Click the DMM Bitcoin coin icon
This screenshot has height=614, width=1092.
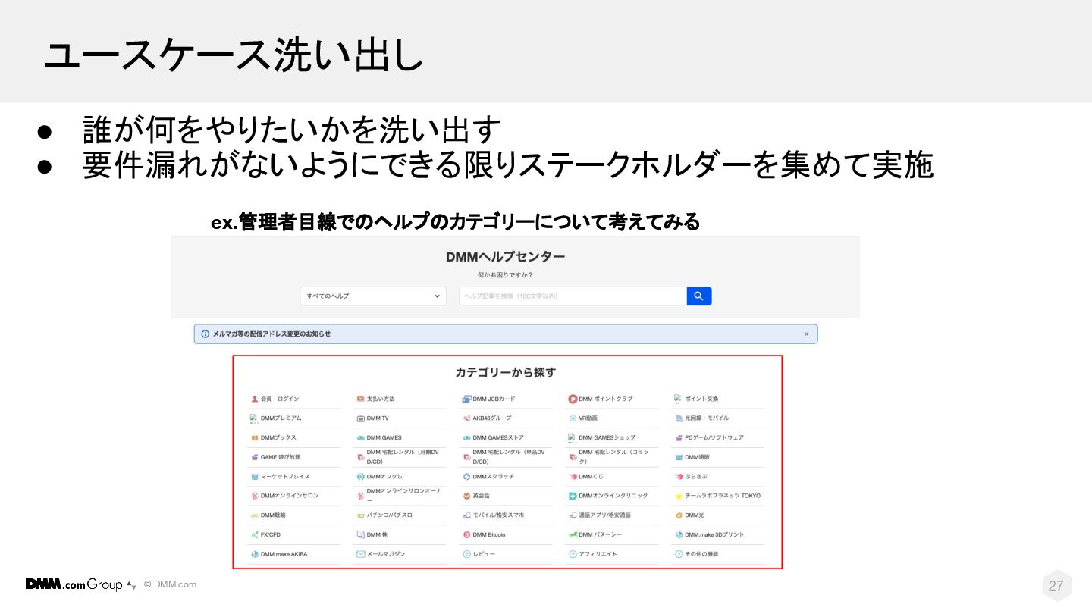(467, 534)
